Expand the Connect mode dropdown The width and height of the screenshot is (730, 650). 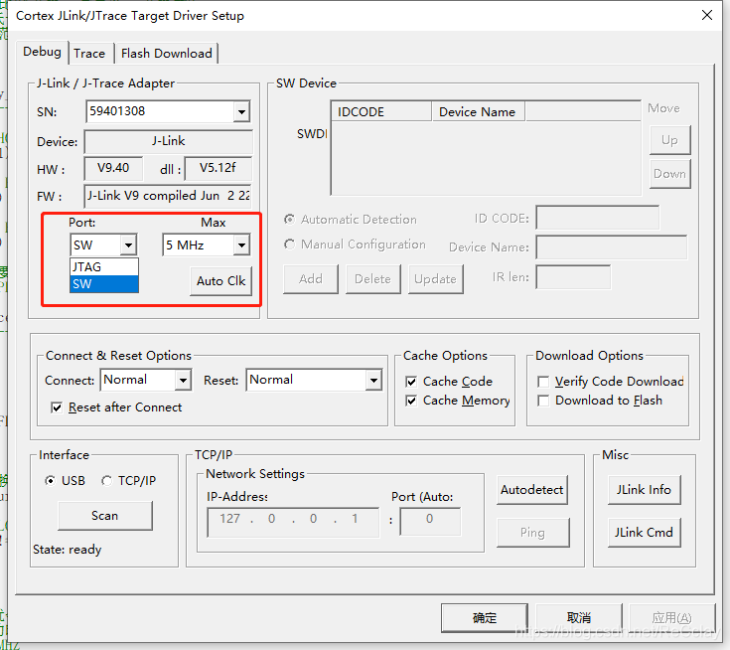click(x=183, y=380)
